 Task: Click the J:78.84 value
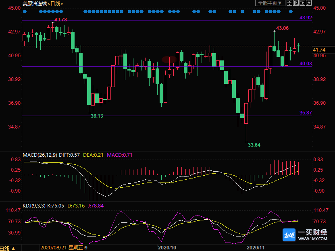96,206
